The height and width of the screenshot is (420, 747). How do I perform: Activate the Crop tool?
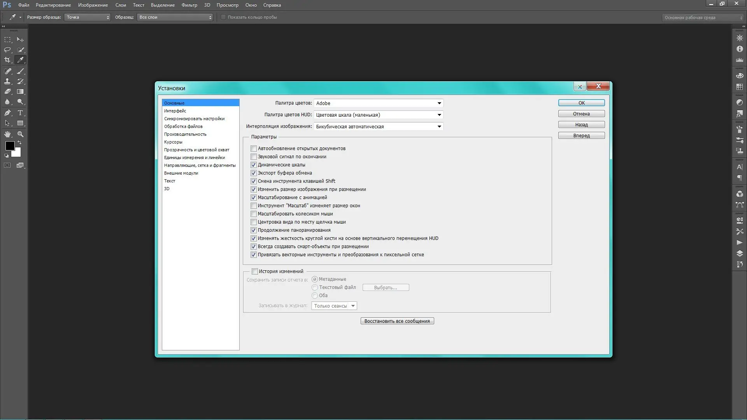tap(7, 59)
